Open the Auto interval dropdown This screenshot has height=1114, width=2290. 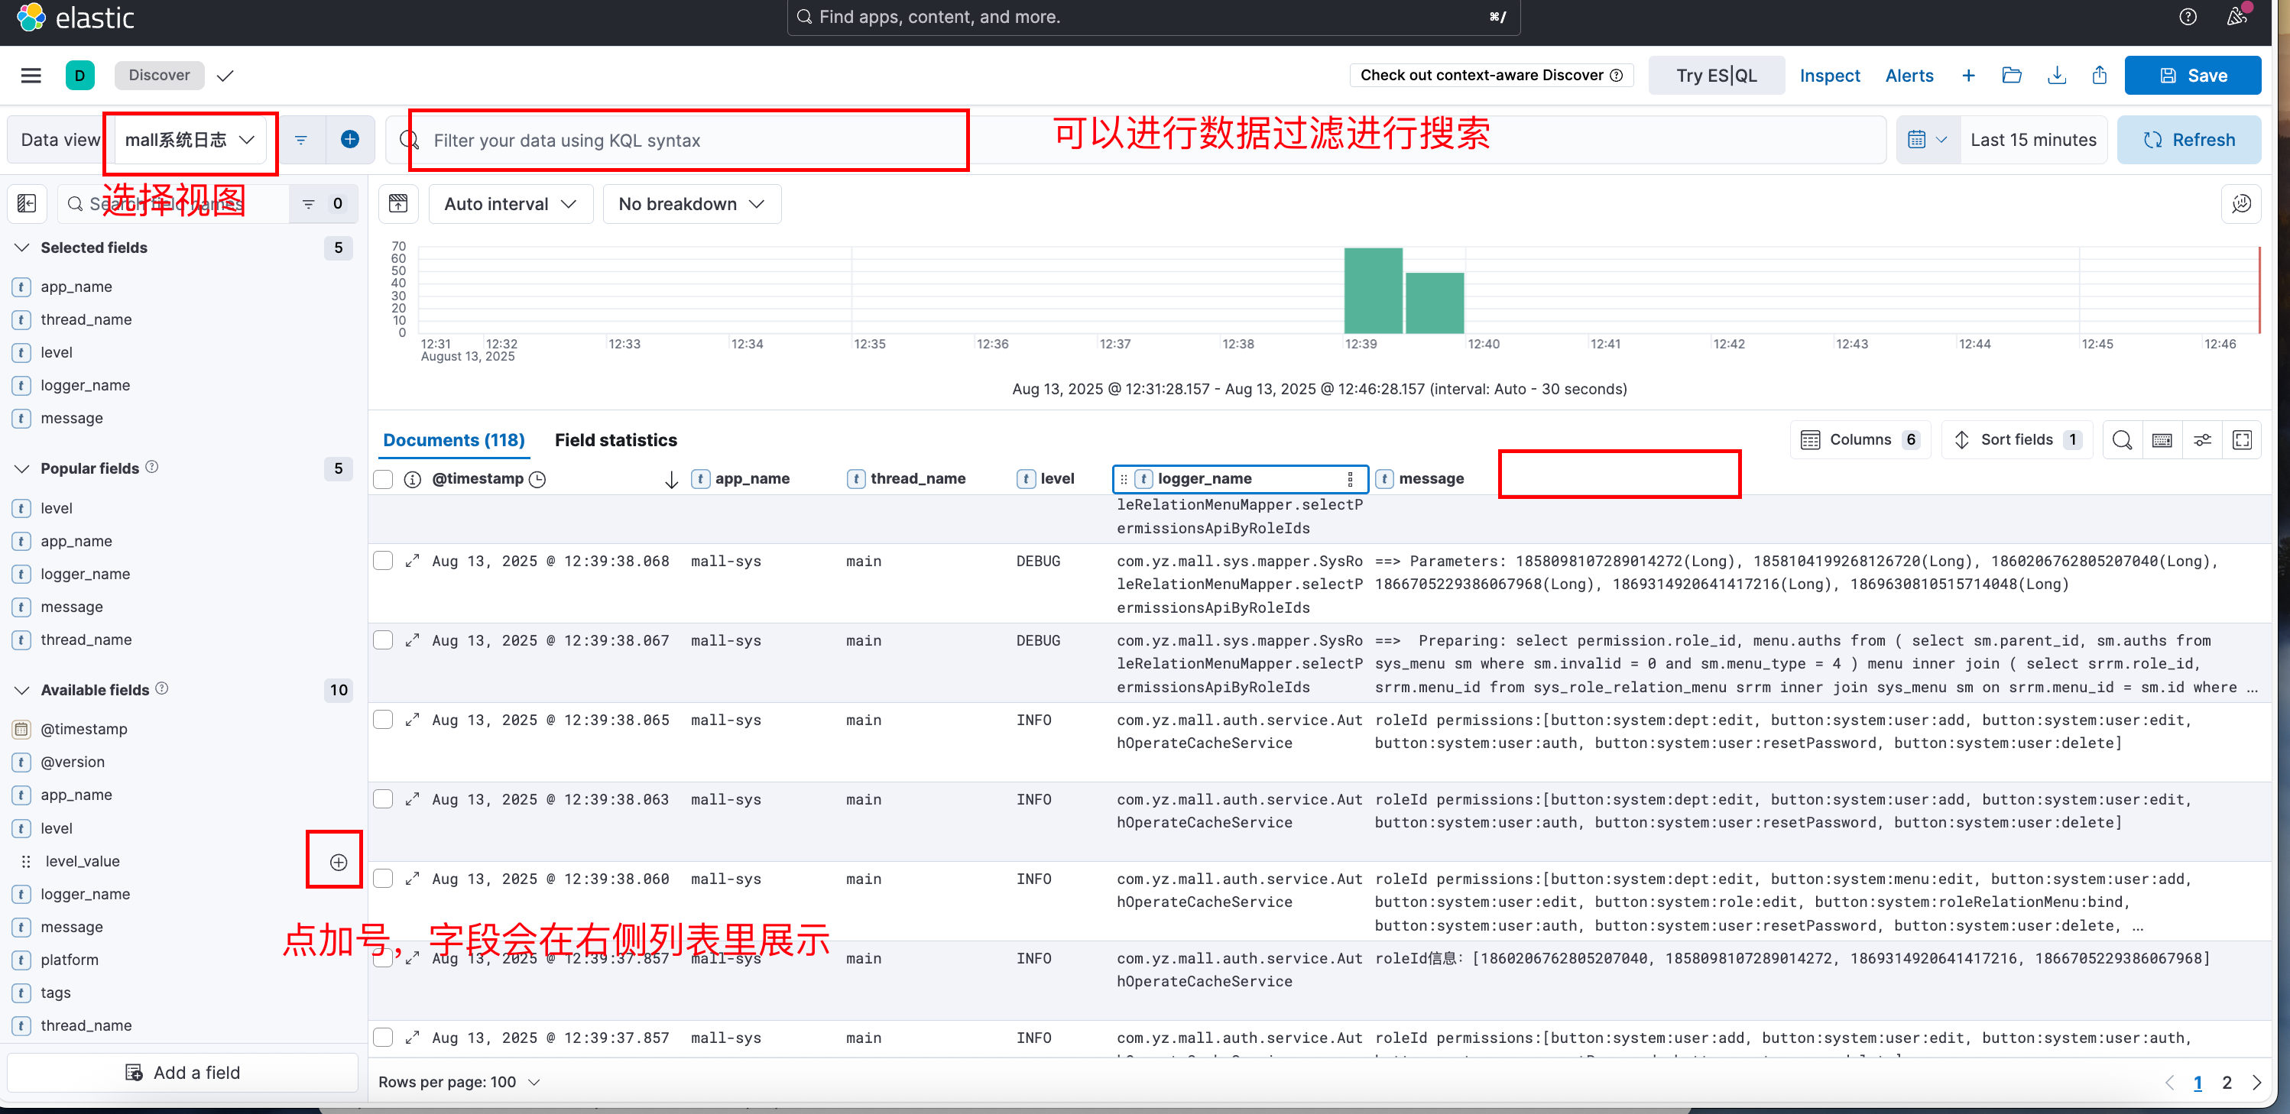click(511, 203)
